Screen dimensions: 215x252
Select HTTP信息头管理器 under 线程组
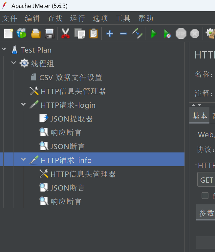[73, 91]
